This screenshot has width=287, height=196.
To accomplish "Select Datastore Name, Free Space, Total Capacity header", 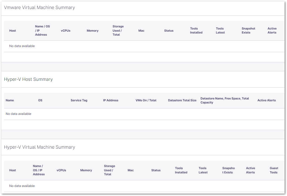I will (x=224, y=100).
